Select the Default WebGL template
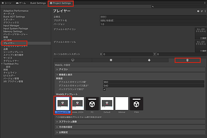This screenshot has height=138, width=207. pyautogui.click(x=107, y=105)
